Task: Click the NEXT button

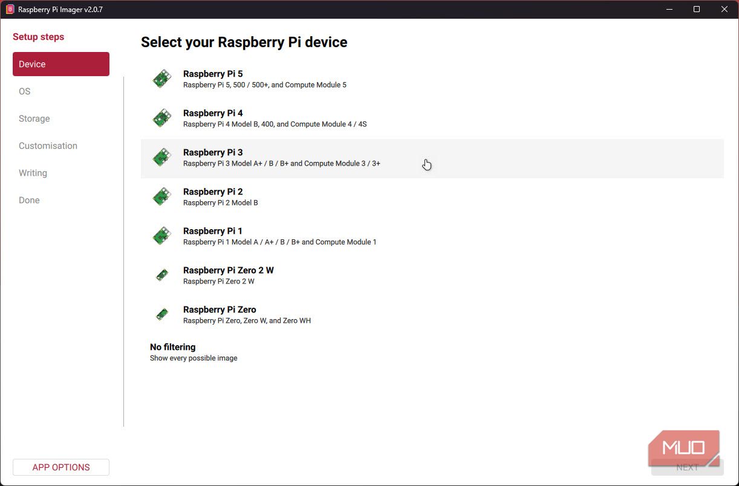Action: click(x=688, y=467)
